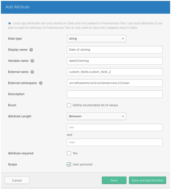Click the blue asterisk note icon
The width and height of the screenshot is (171, 189).
10,23
